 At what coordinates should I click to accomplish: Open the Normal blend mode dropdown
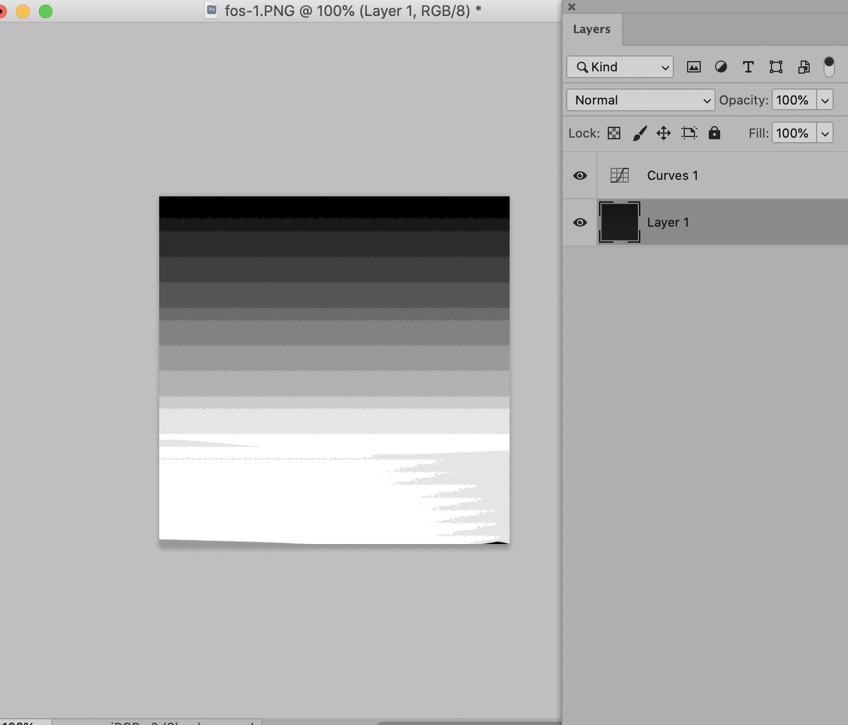pos(640,99)
